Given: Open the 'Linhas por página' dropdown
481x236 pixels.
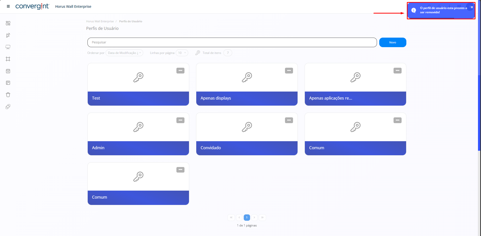Looking at the screenshot, I should point(182,53).
